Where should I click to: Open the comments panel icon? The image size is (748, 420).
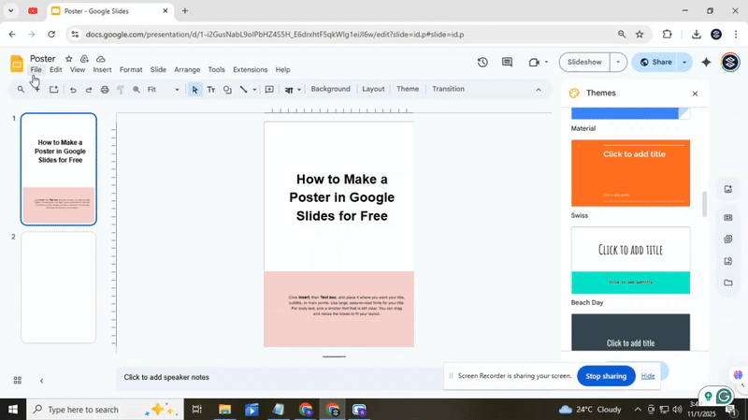pos(507,63)
